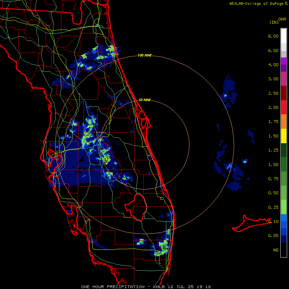The width and height of the screenshot is (289, 289).
Task: Pick the black ND legend swatch
Action: click(x=284, y=250)
